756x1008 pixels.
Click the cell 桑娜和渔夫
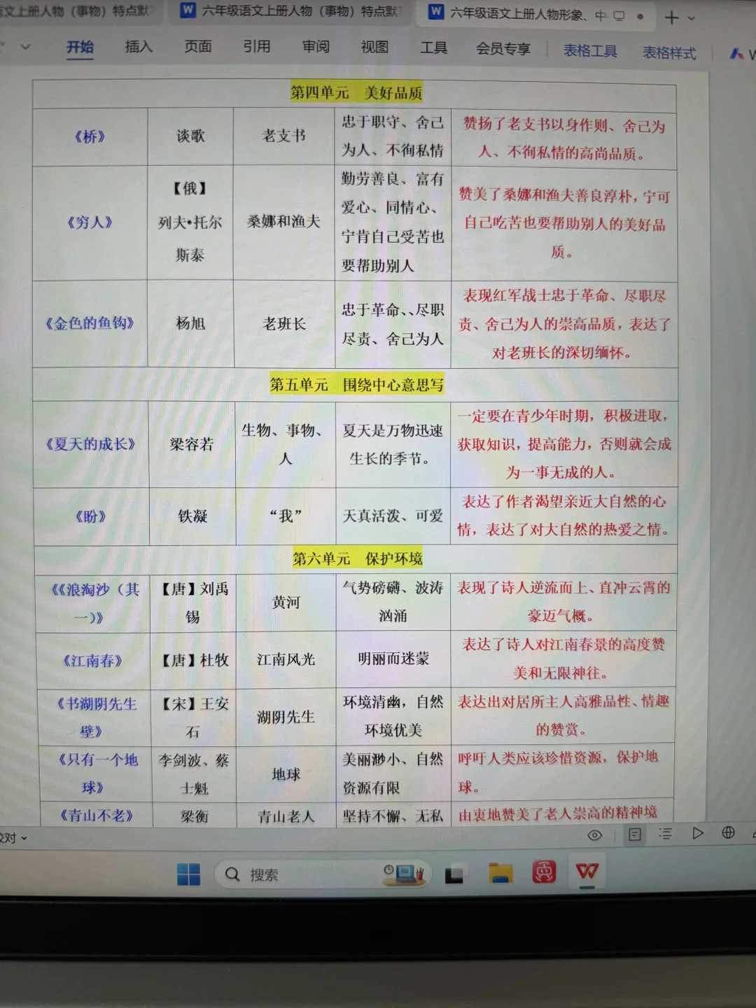(x=283, y=222)
